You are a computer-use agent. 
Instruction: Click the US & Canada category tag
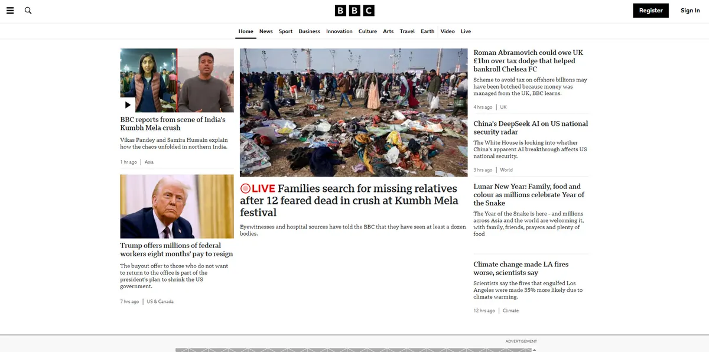click(x=160, y=301)
